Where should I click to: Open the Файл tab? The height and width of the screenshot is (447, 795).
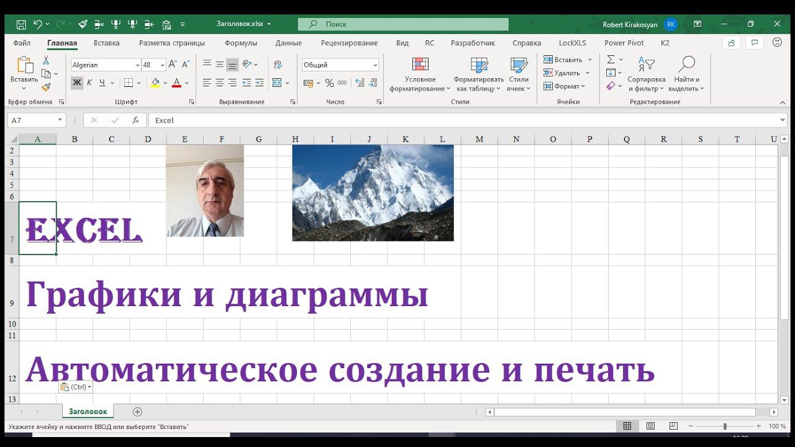(22, 43)
